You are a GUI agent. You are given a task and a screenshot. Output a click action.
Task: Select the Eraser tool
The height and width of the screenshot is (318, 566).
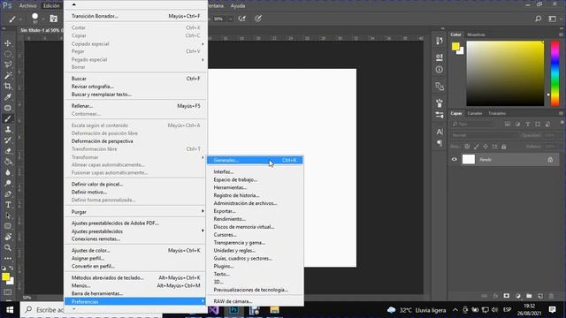pyautogui.click(x=8, y=151)
